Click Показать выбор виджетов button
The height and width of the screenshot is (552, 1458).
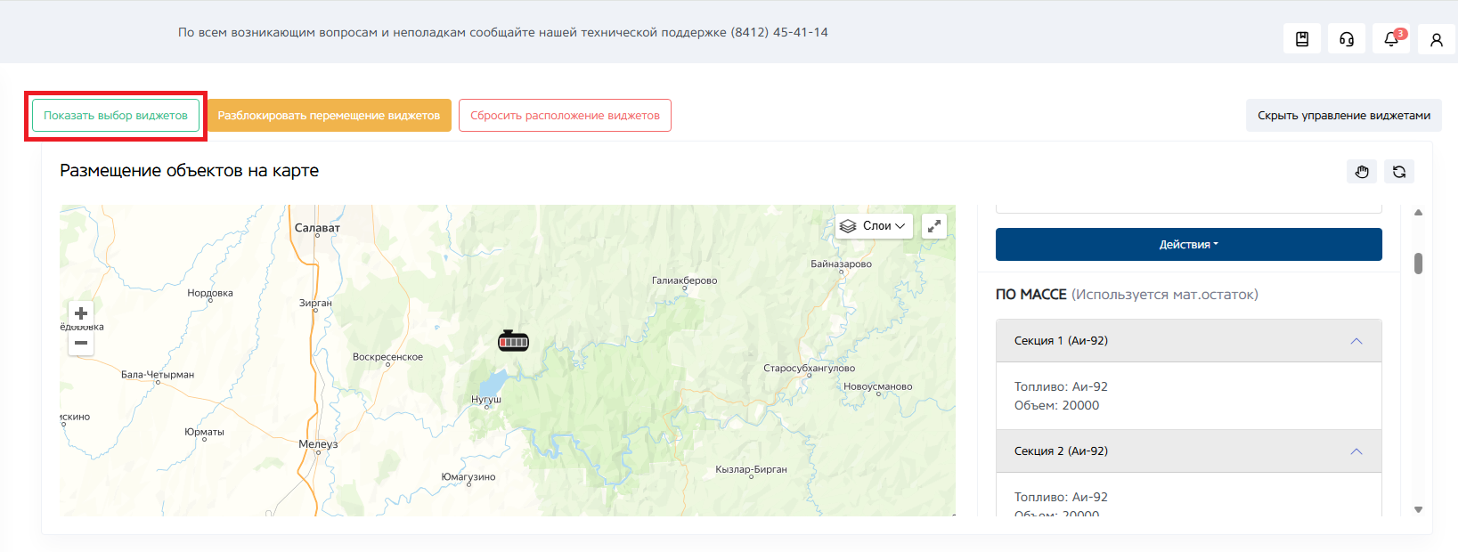[116, 116]
